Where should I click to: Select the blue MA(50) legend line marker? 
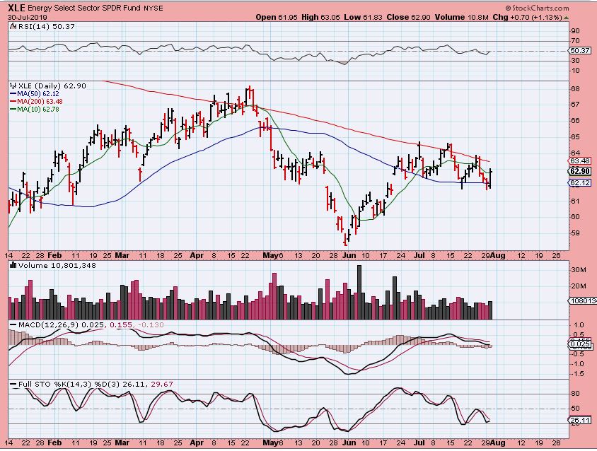(x=13, y=93)
